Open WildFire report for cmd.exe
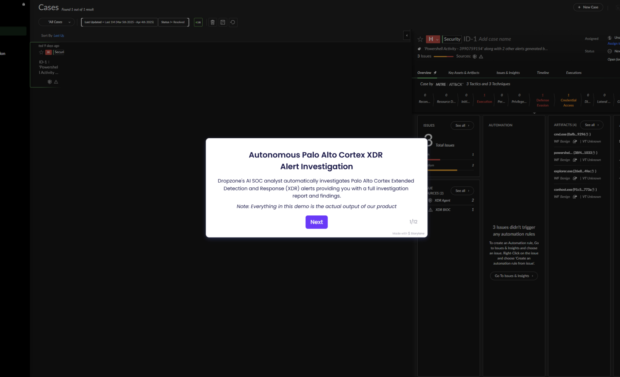 click(x=575, y=141)
